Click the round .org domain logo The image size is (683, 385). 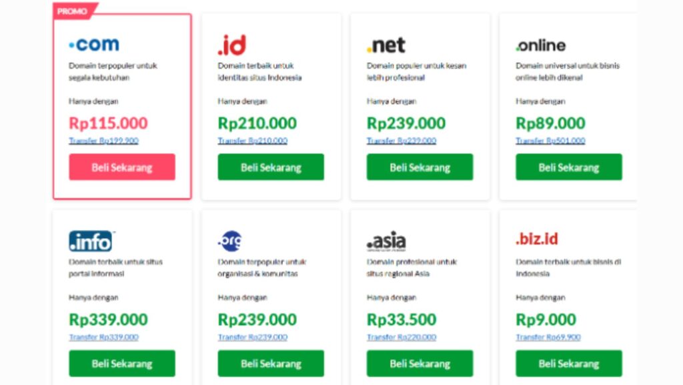click(x=230, y=241)
